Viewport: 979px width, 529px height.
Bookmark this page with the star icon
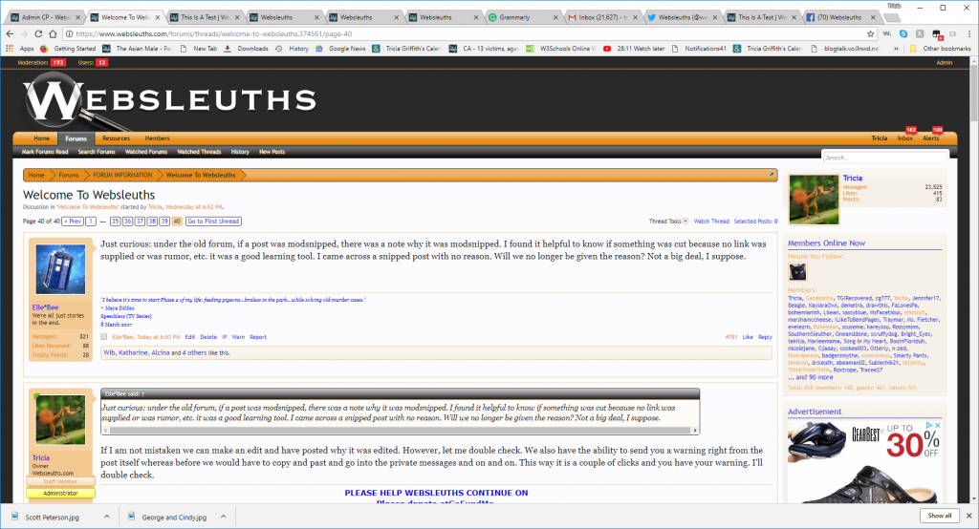pyautogui.click(x=871, y=33)
